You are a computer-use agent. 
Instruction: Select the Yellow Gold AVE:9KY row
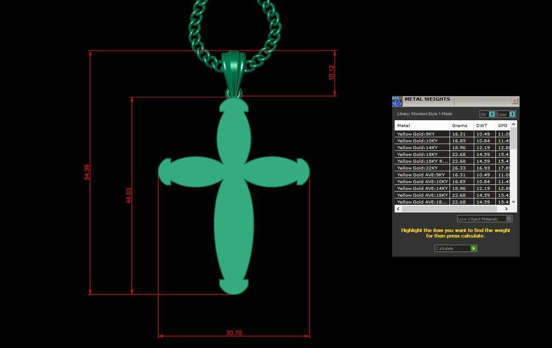(452, 175)
